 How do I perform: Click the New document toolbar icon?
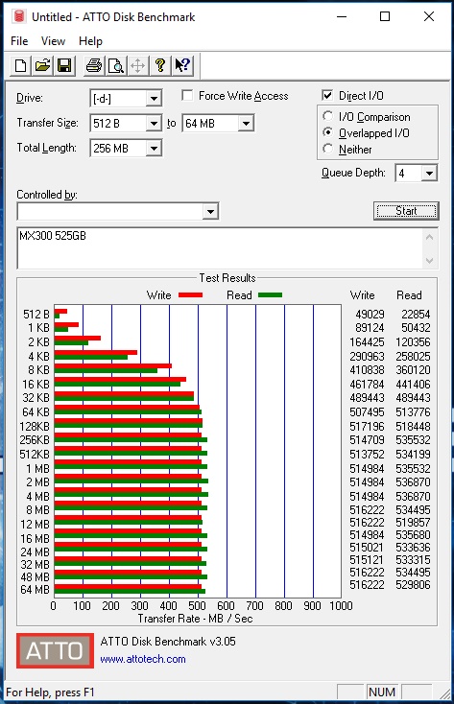pos(21,66)
